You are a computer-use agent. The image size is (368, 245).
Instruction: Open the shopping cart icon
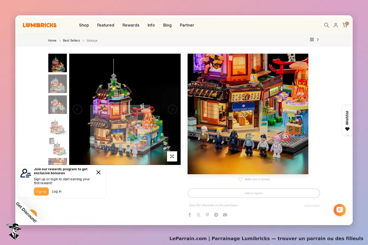click(345, 25)
